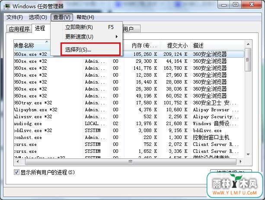Viewport: 265px width, 200px height.
Task: Click the 17,580 K memory cell
Action: (147, 103)
